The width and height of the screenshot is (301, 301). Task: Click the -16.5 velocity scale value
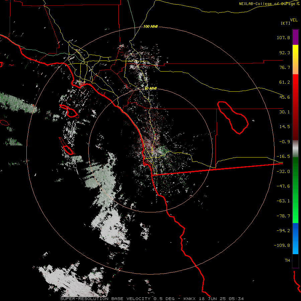(x=283, y=157)
